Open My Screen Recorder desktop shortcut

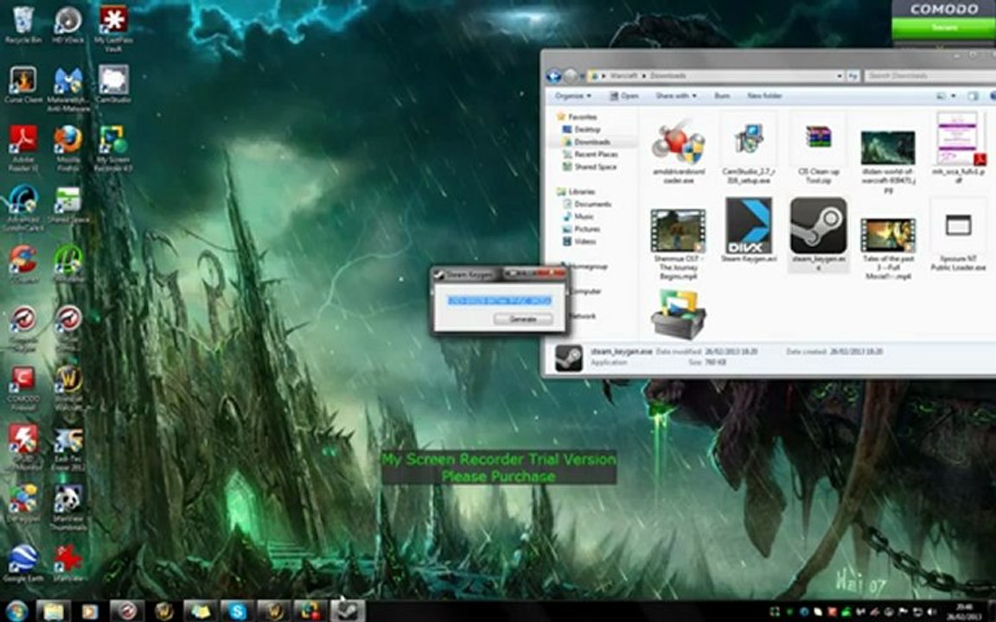pyautogui.click(x=113, y=149)
